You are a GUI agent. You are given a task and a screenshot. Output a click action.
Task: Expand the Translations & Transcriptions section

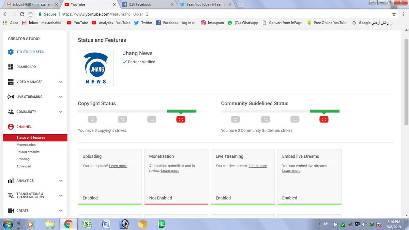point(61,196)
